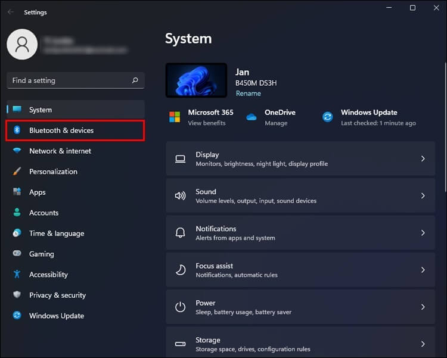The image size is (447, 358).
Task: Click the B450M DS3H model text
Action: (x=256, y=83)
